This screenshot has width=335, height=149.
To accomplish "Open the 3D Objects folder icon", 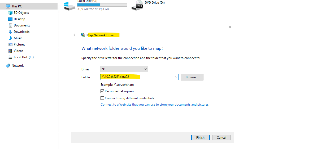I will point(10,13).
